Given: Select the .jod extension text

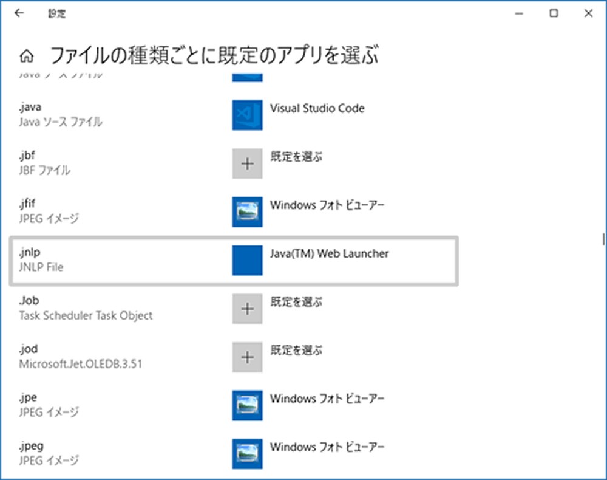Looking at the screenshot, I should tap(29, 349).
